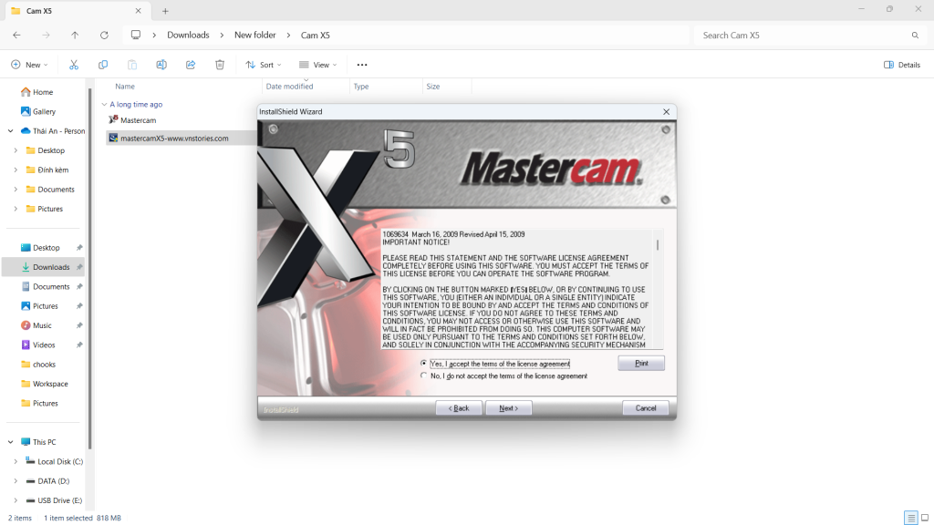Expand USB Drive (E:)
This screenshot has width=934, height=525.
click(16, 500)
